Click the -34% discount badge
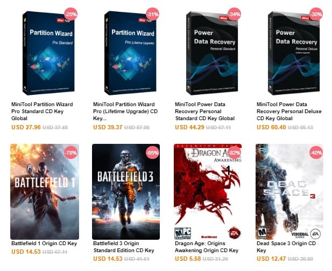 pyautogui.click(x=234, y=14)
